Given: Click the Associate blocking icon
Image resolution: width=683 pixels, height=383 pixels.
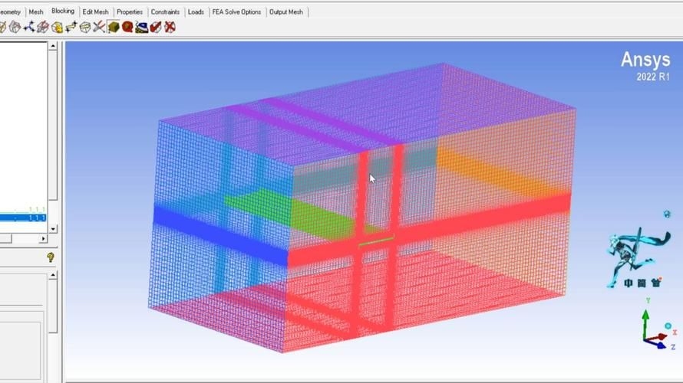Looking at the screenshot, I should tap(57, 28).
